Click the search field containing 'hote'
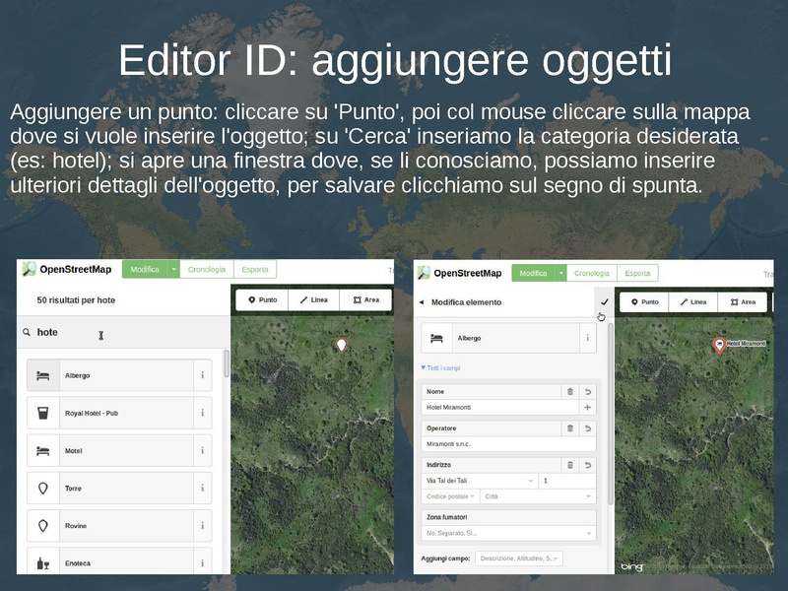This screenshot has width=788, height=591. tap(118, 333)
